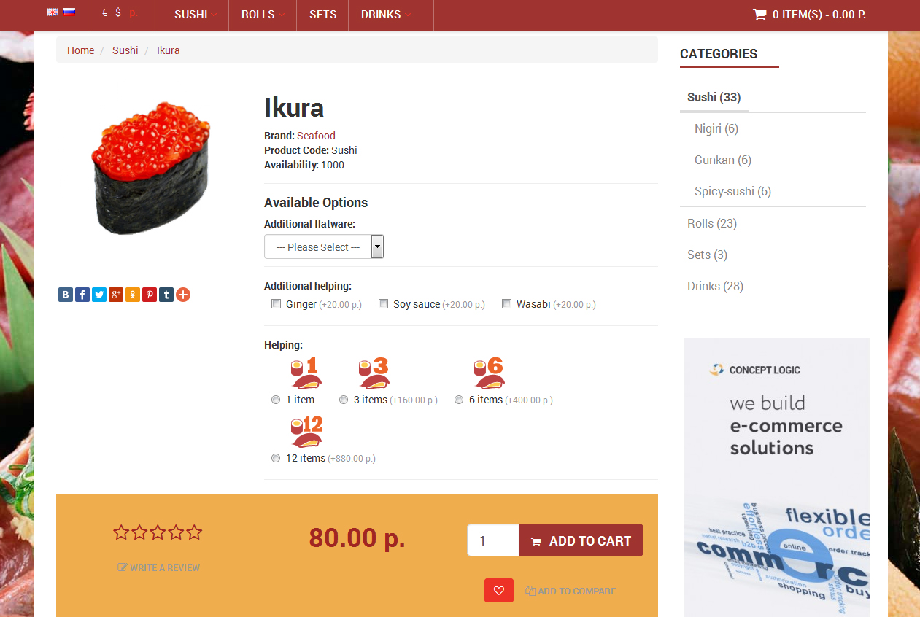Share on Twitter icon
920x617 pixels.
tap(99, 295)
